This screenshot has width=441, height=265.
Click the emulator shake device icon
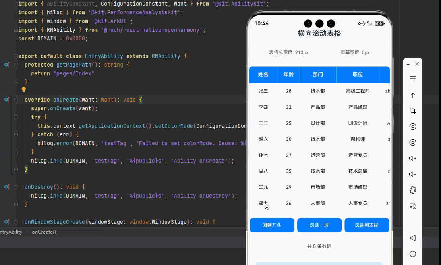(413, 190)
